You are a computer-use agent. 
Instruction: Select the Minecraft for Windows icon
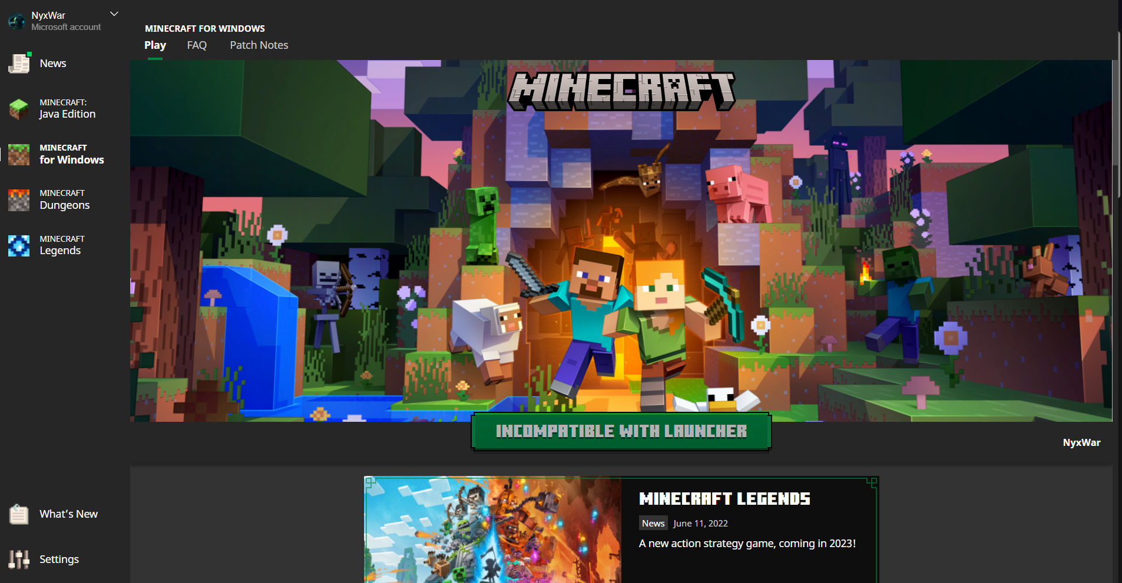(x=19, y=154)
